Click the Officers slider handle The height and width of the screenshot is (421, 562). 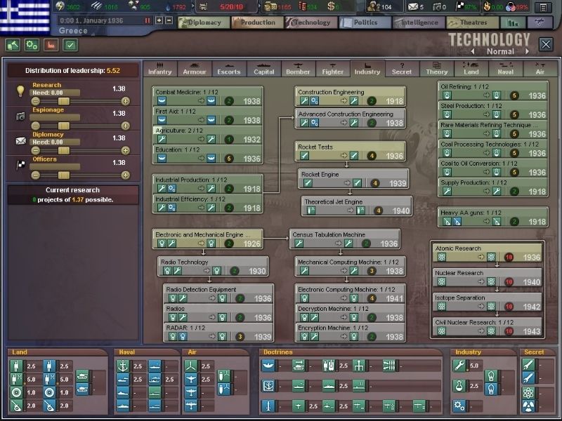[64, 175]
